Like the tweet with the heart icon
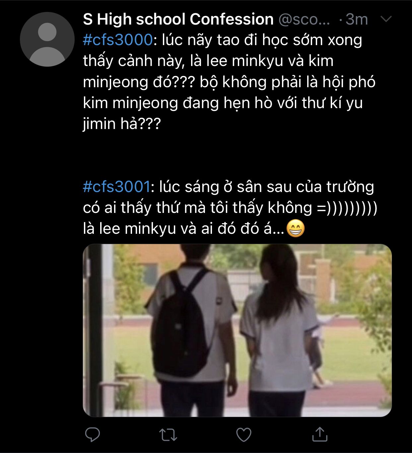The width and height of the screenshot is (412, 453). pyautogui.click(x=244, y=434)
